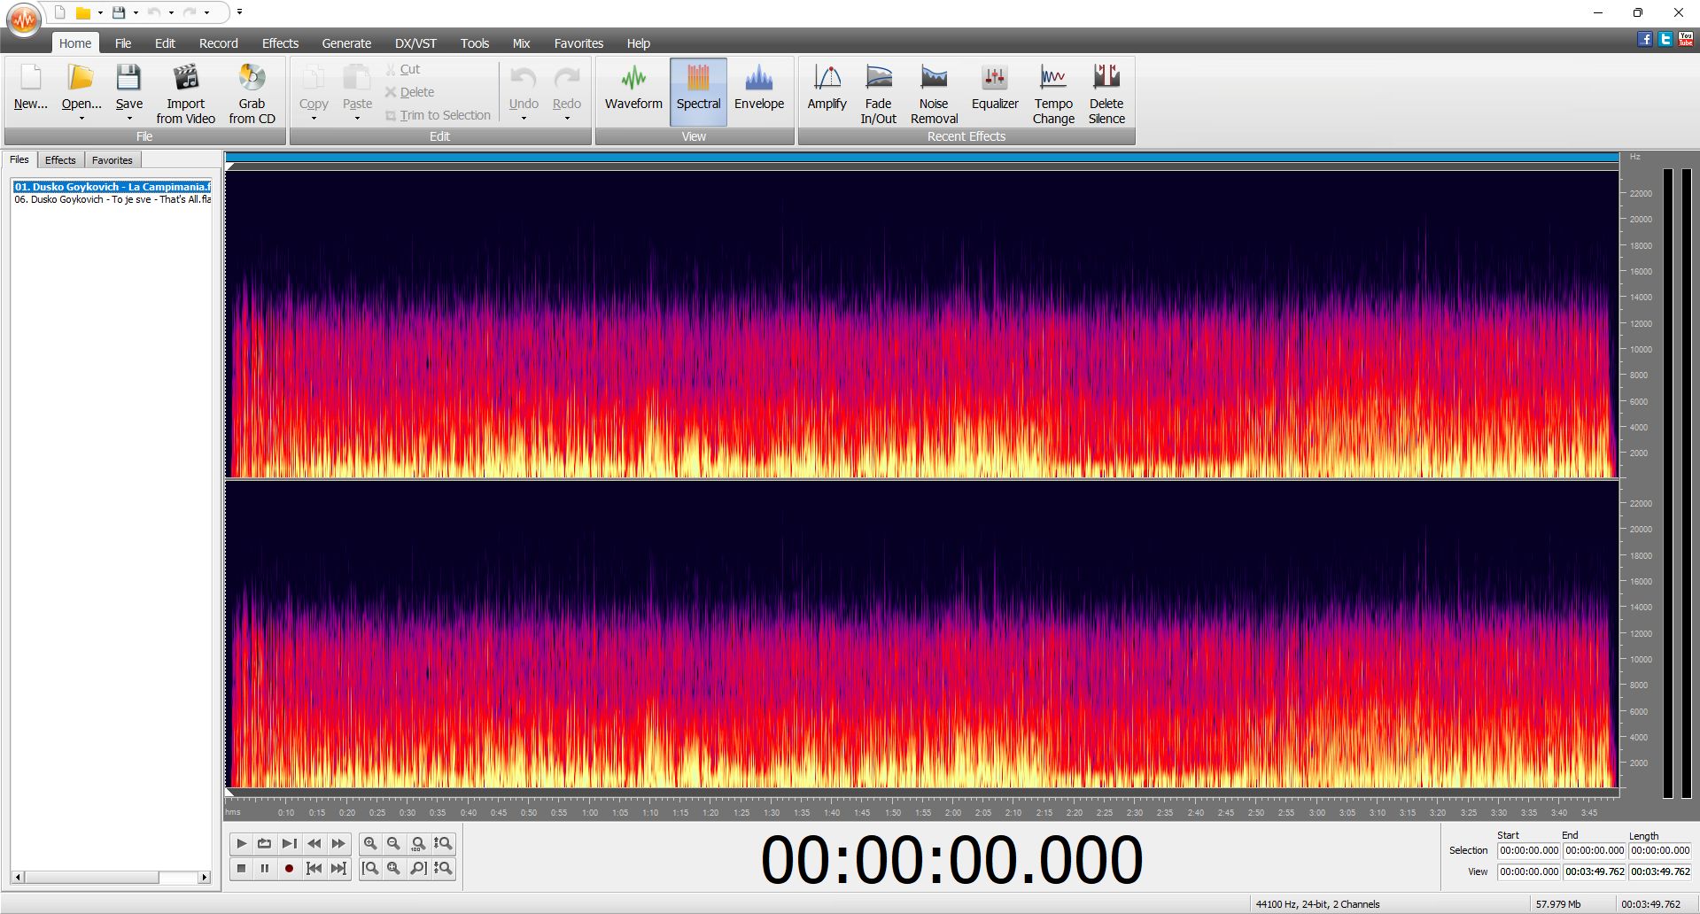
Task: Open the DX/VST ribbon tab
Action: coord(415,43)
